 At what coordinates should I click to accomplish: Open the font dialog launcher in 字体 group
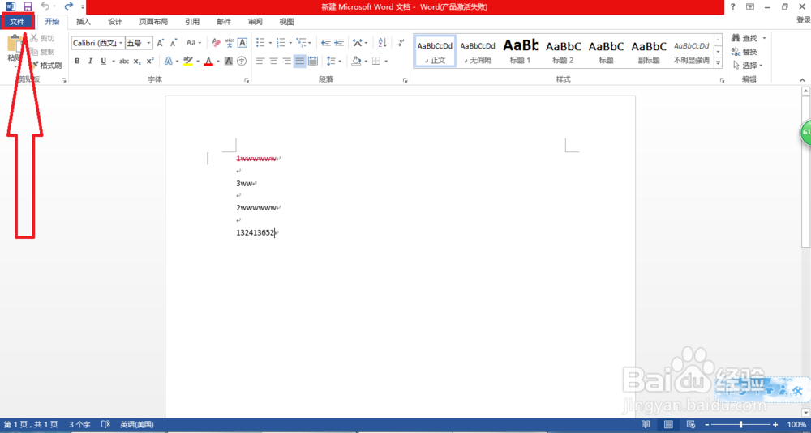click(x=247, y=80)
